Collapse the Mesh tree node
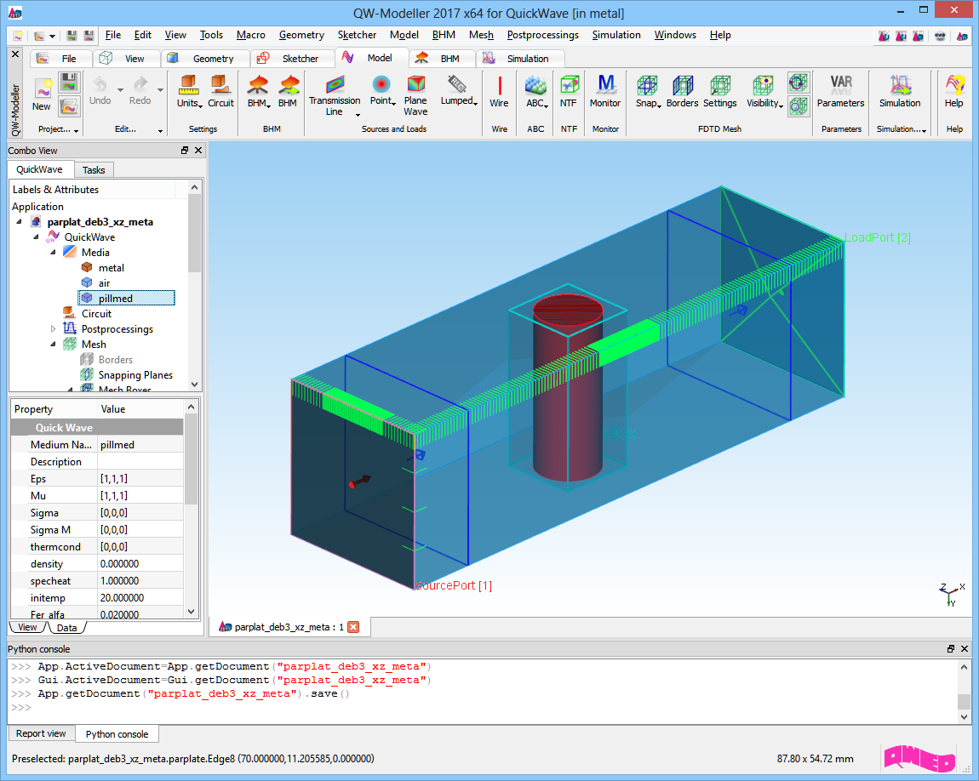979x781 pixels. pyautogui.click(x=53, y=345)
